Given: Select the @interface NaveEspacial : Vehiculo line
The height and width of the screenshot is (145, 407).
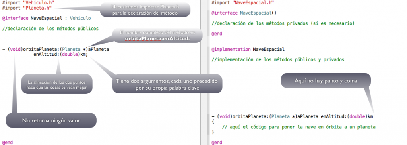Looking at the screenshot, I should [47, 18].
